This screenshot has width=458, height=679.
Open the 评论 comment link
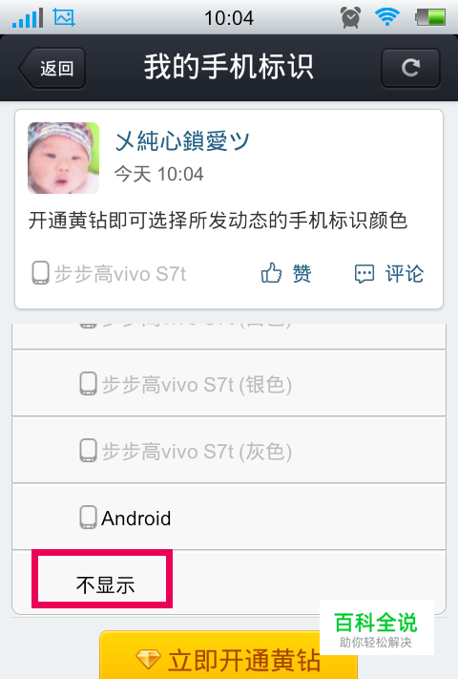(405, 274)
